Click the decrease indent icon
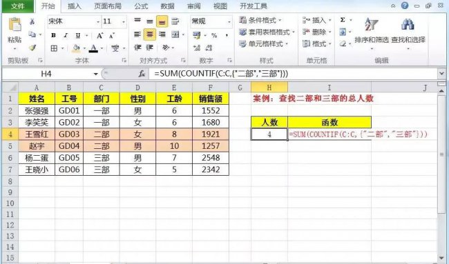This screenshot has height=264, width=449. pyautogui.click(x=137, y=48)
